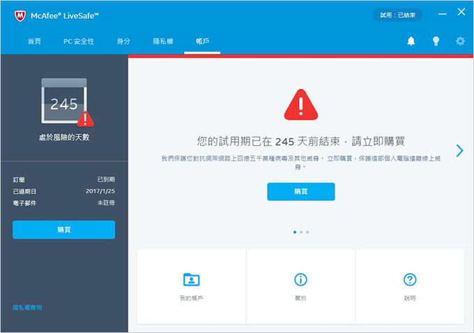Open the notifications bell icon
The width and height of the screenshot is (474, 333).
click(411, 41)
